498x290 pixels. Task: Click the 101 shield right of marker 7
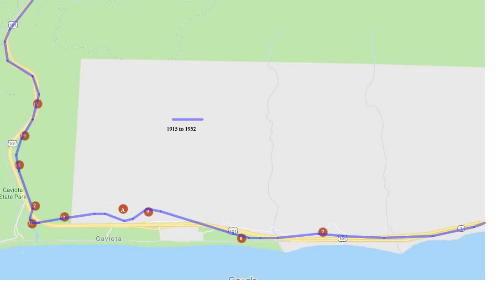[342, 238]
